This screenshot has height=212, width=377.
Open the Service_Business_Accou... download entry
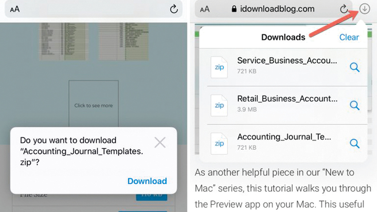tap(287, 61)
